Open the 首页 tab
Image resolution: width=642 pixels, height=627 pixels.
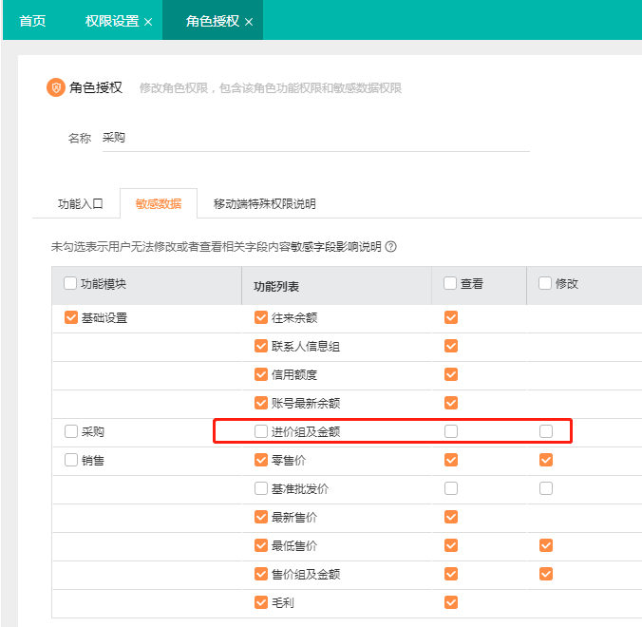point(32,20)
